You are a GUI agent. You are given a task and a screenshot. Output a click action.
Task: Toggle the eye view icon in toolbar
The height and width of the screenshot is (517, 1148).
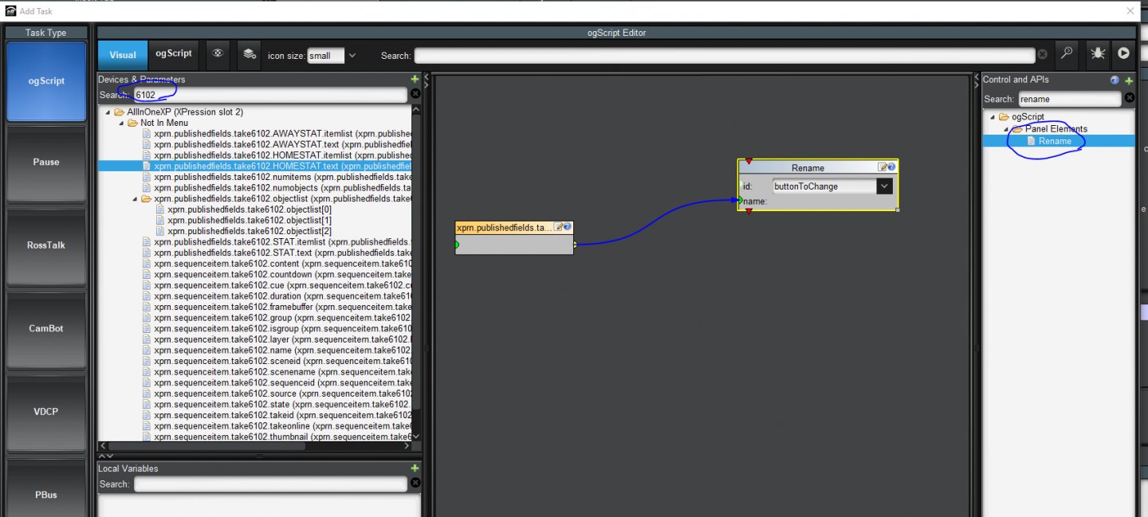coord(218,53)
